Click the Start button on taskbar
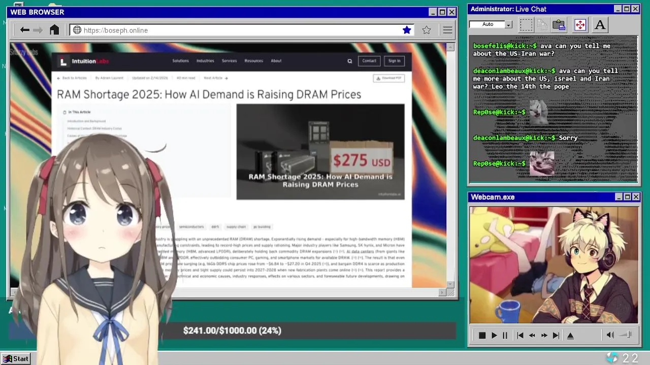650x365 pixels. click(x=16, y=359)
